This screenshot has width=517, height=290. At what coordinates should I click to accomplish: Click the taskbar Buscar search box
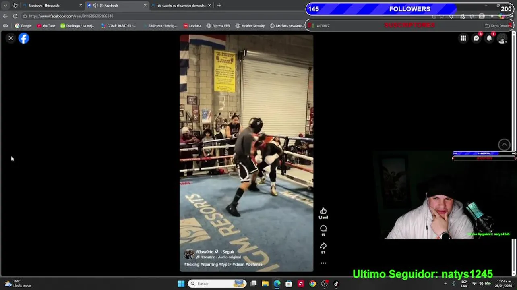pyautogui.click(x=217, y=284)
